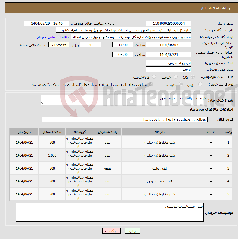This screenshot has width=238, height=239.
Task: Click the چاپ (print) button
Action: click(132, 231)
